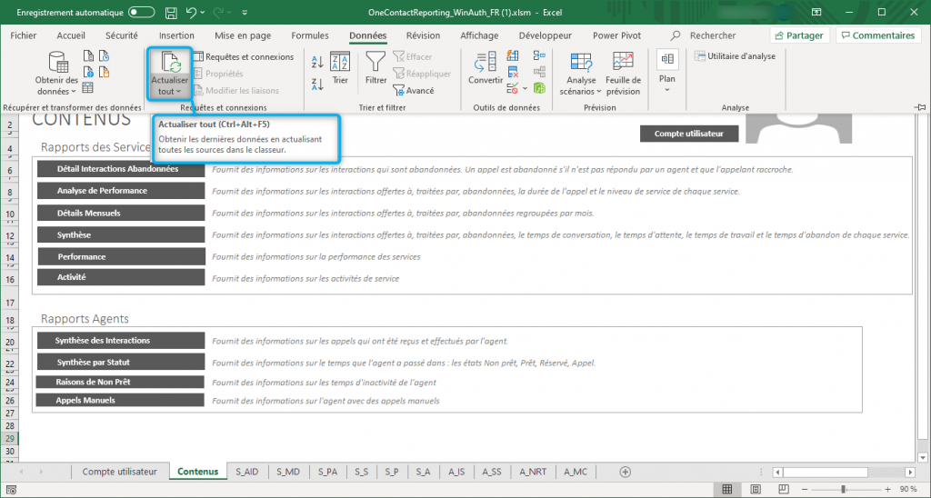Open the Raisons de Non Prêt report
This screenshot has height=498, width=931.
(x=120, y=383)
